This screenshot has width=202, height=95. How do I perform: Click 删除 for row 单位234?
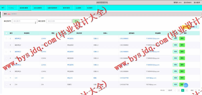click(x=182, y=78)
